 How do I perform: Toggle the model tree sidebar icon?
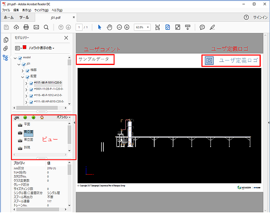pyautogui.click(x=6, y=58)
